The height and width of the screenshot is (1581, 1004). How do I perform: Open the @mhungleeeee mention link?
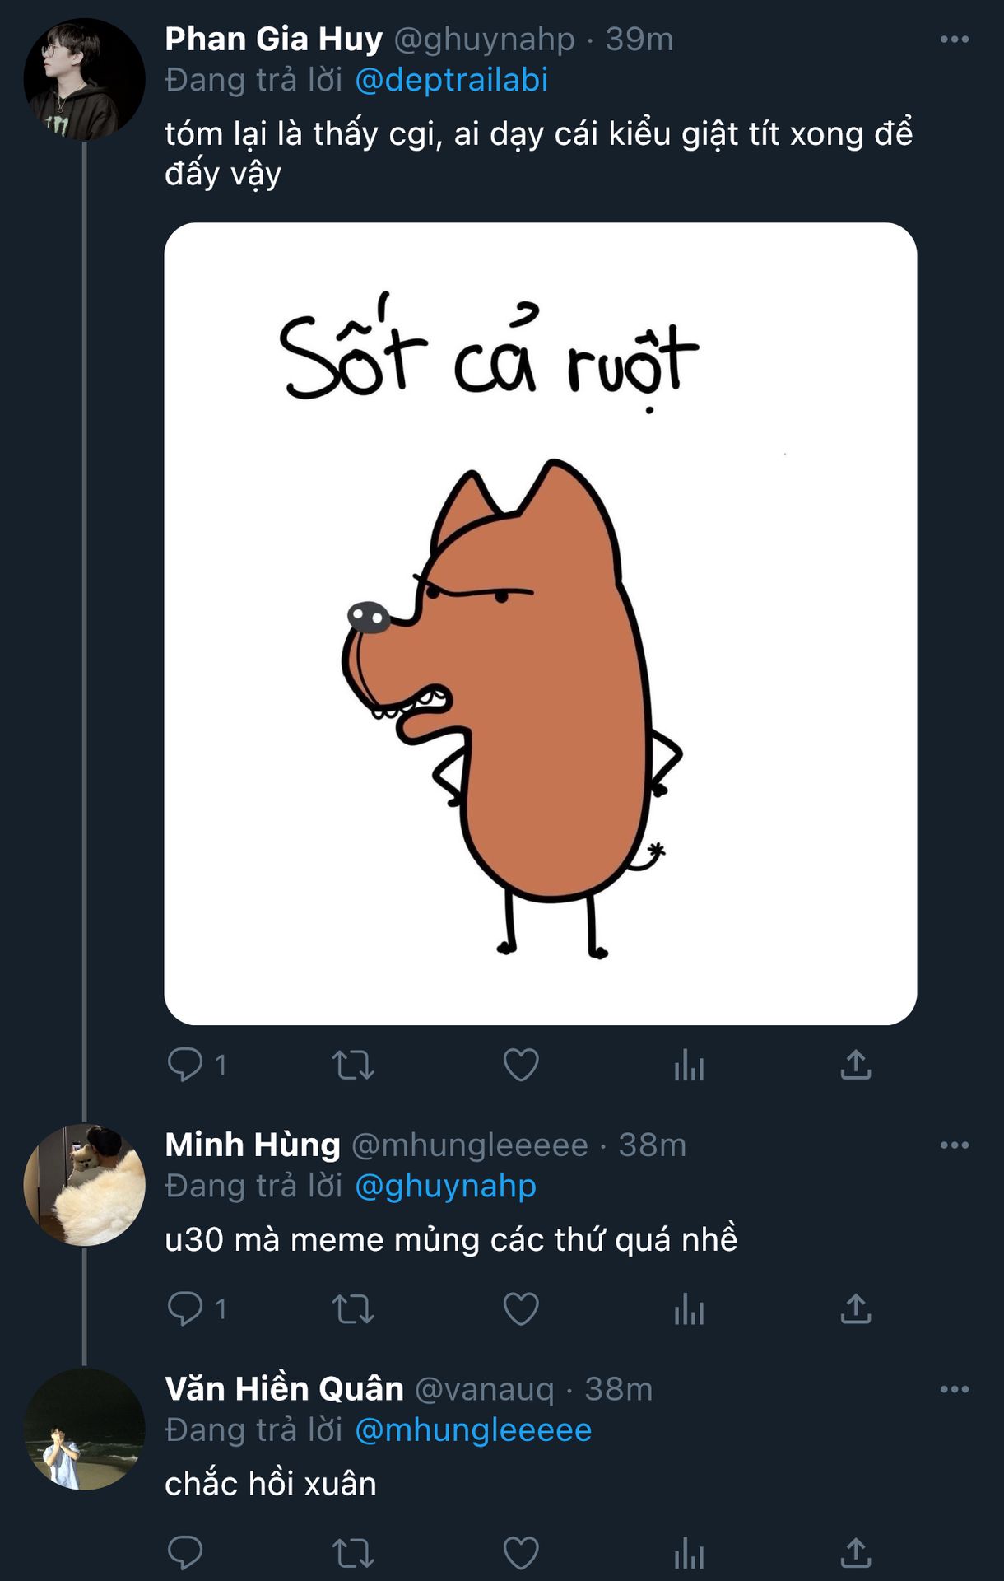pyautogui.click(x=473, y=1430)
